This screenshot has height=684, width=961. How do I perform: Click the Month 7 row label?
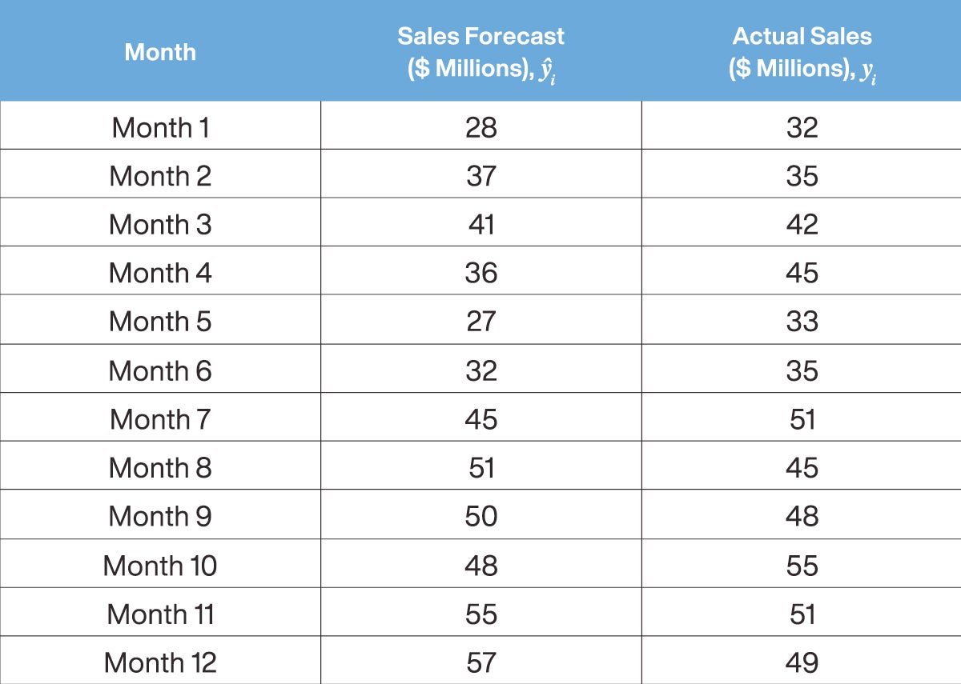[160, 419]
